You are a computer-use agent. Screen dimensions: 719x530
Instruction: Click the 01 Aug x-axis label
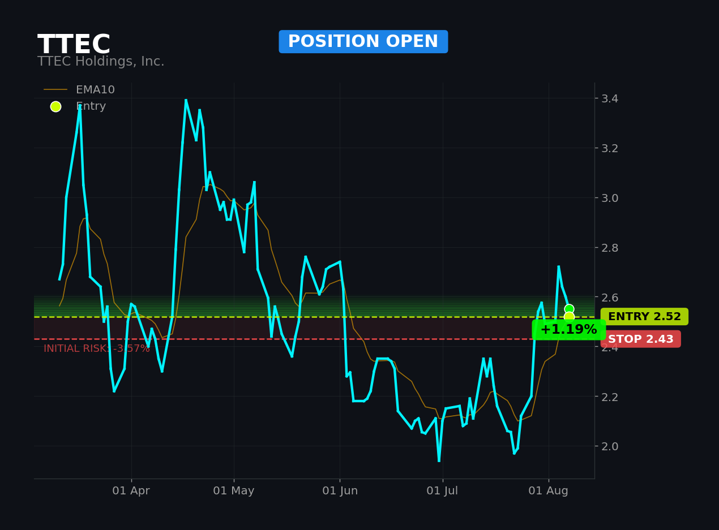pyautogui.click(x=548, y=491)
